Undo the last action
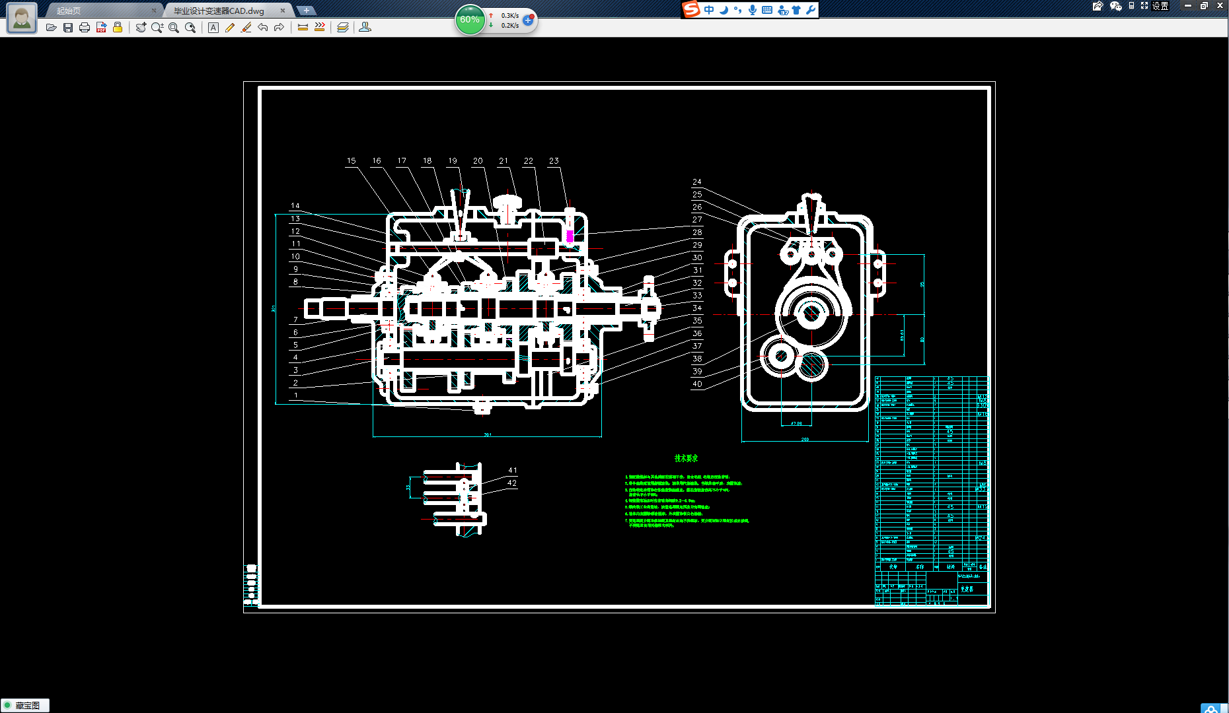This screenshot has height=713, width=1229. click(263, 28)
